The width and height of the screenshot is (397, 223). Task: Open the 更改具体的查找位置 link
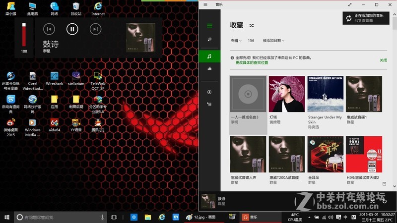252,63
